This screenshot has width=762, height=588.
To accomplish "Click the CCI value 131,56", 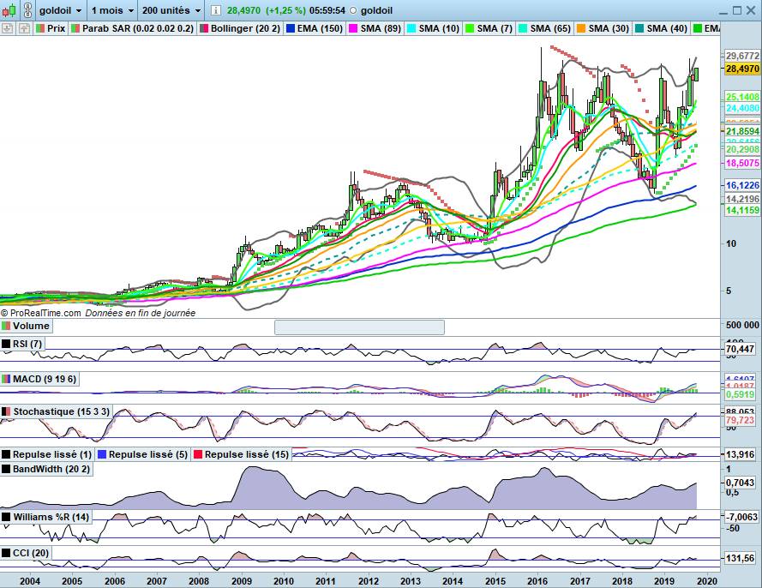I will pos(740,558).
